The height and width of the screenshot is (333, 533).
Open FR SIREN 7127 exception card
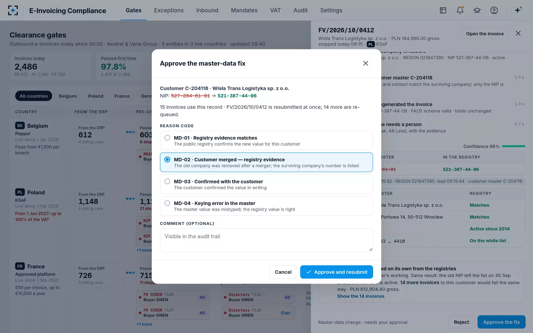point(172,313)
